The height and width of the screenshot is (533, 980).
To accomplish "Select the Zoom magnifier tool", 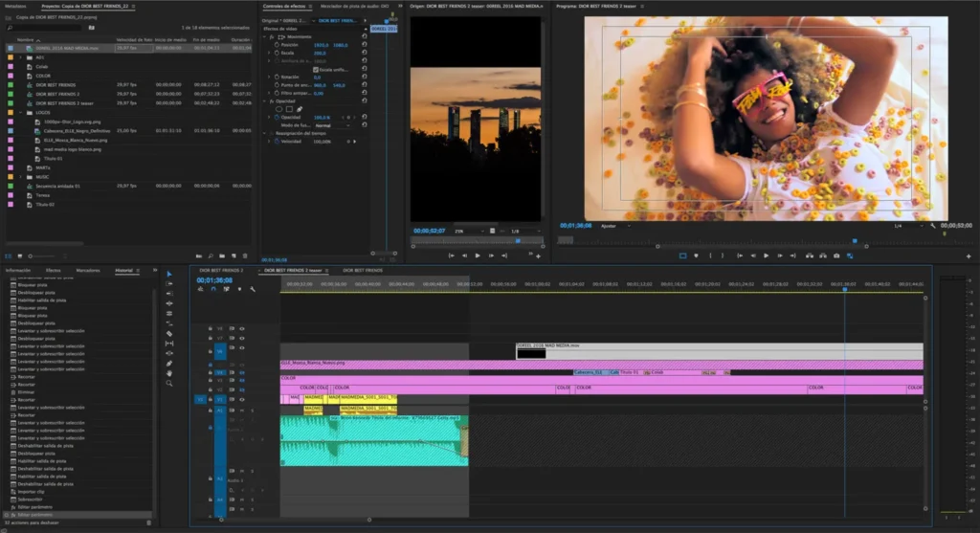I will point(168,383).
